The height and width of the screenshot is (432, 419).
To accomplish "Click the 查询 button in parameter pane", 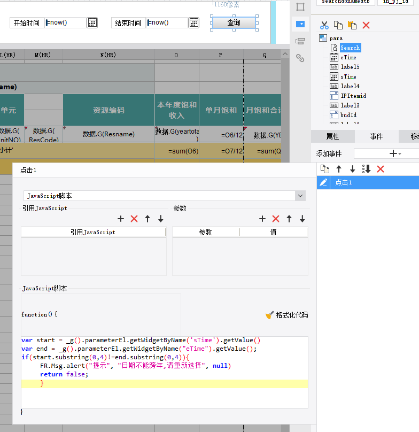I will [x=234, y=22].
